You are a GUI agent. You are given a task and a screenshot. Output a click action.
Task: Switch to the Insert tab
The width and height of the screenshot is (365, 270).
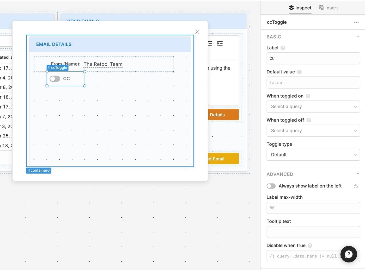click(x=328, y=8)
